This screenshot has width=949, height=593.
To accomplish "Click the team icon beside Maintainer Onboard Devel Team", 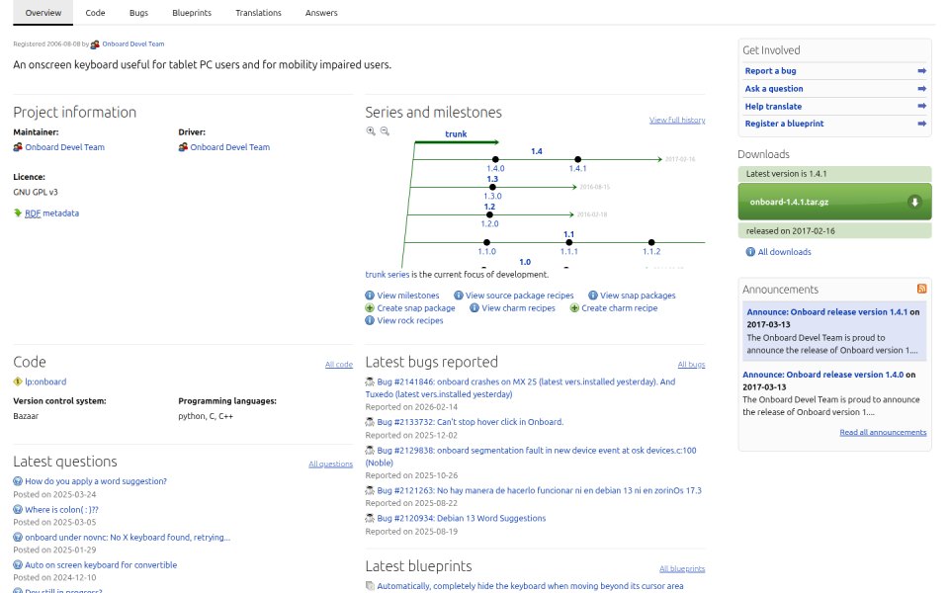I will click(18, 147).
